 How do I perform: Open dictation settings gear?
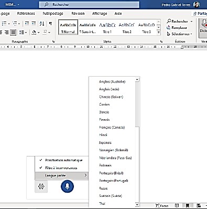pos(41,186)
